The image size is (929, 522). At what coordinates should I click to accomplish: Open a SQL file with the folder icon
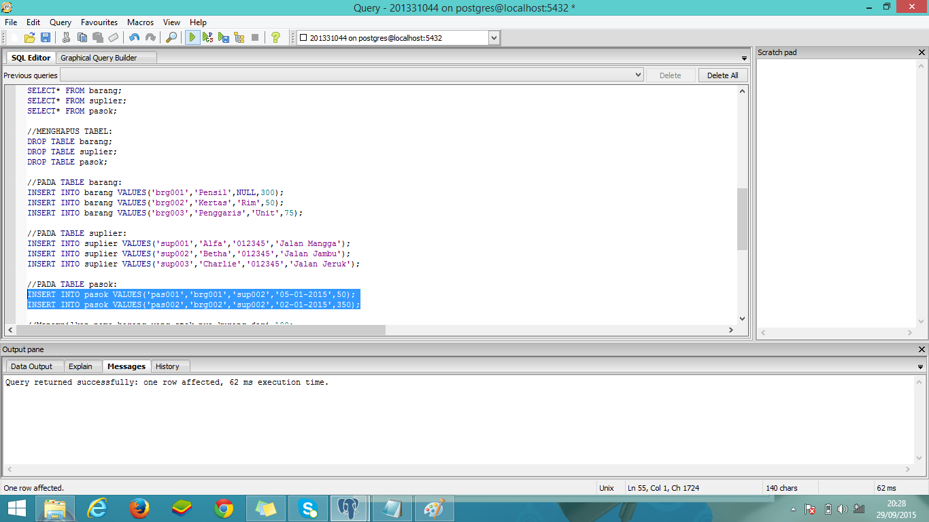(29, 37)
